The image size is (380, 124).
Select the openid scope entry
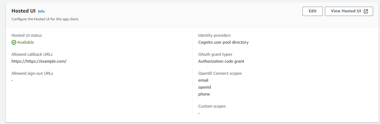click(x=204, y=87)
